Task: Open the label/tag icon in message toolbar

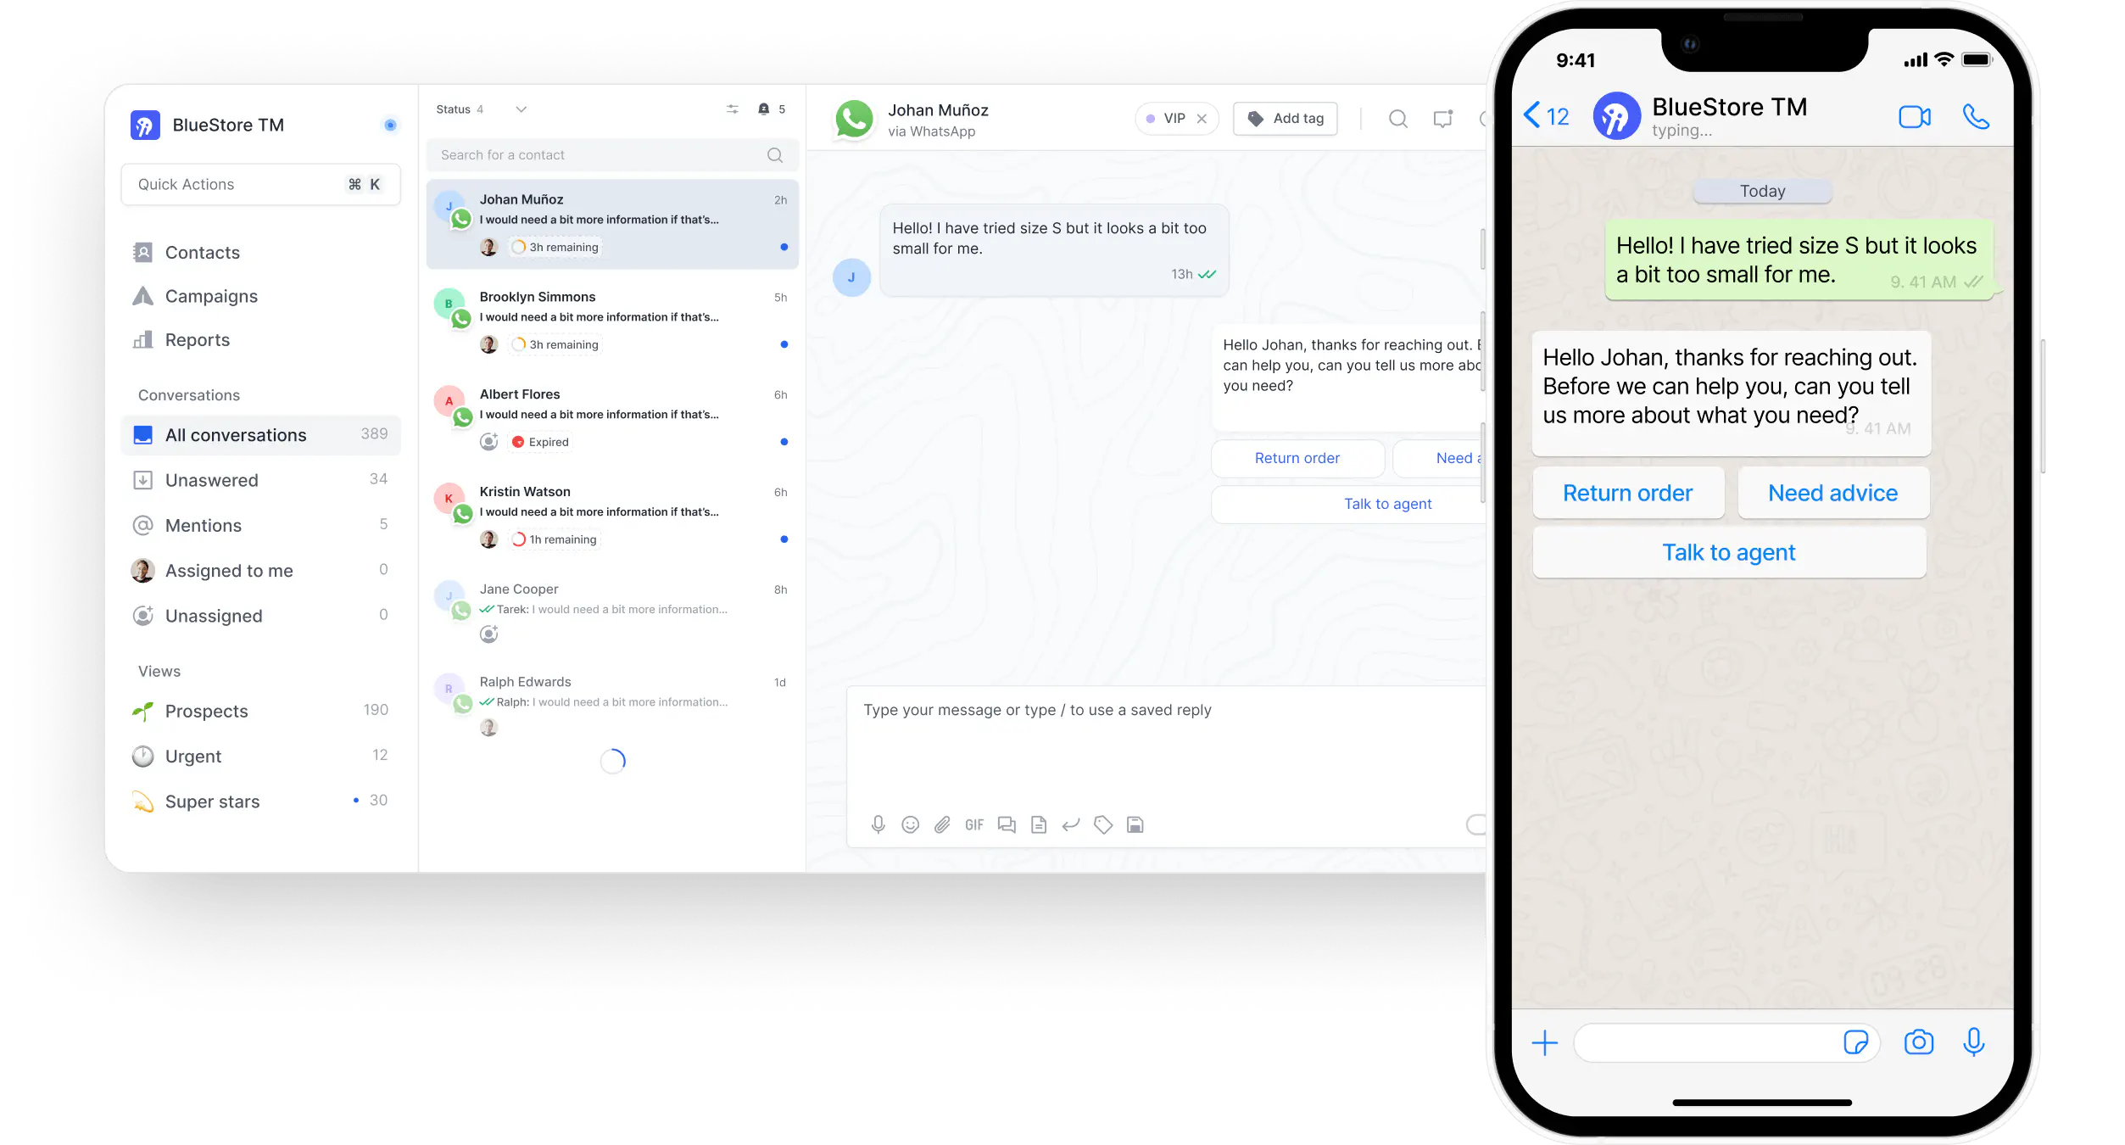Action: pos(1103,825)
